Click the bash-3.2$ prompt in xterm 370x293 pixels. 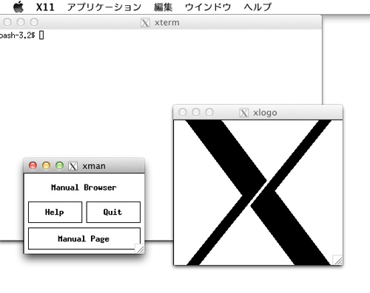17,35
